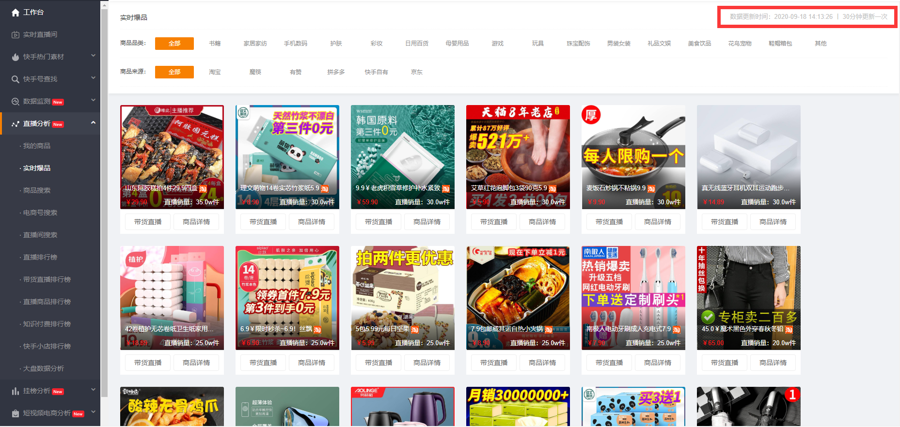Screen dimensions: 900x427
Task: Filter category by 美食饮品
Action: (699, 44)
